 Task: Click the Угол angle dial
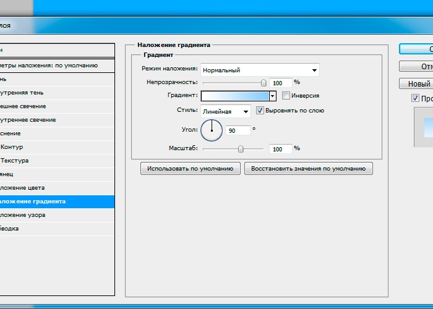pyautogui.click(x=212, y=130)
